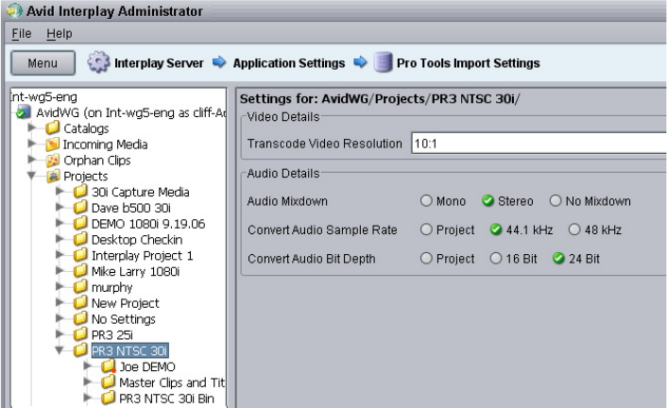Image resolution: width=667 pixels, height=408 pixels.
Task: Set Audio Sample Rate to 48 kHz
Action: pos(574,229)
